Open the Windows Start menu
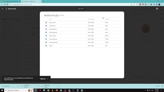The image size is (164, 92). 2,90
